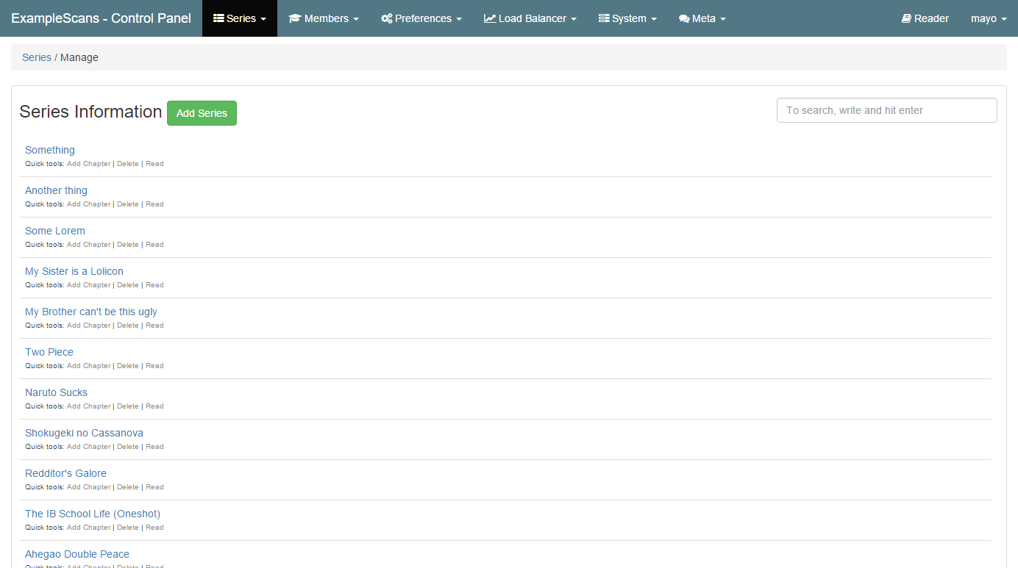Click the Series list icon in navbar

[218, 18]
